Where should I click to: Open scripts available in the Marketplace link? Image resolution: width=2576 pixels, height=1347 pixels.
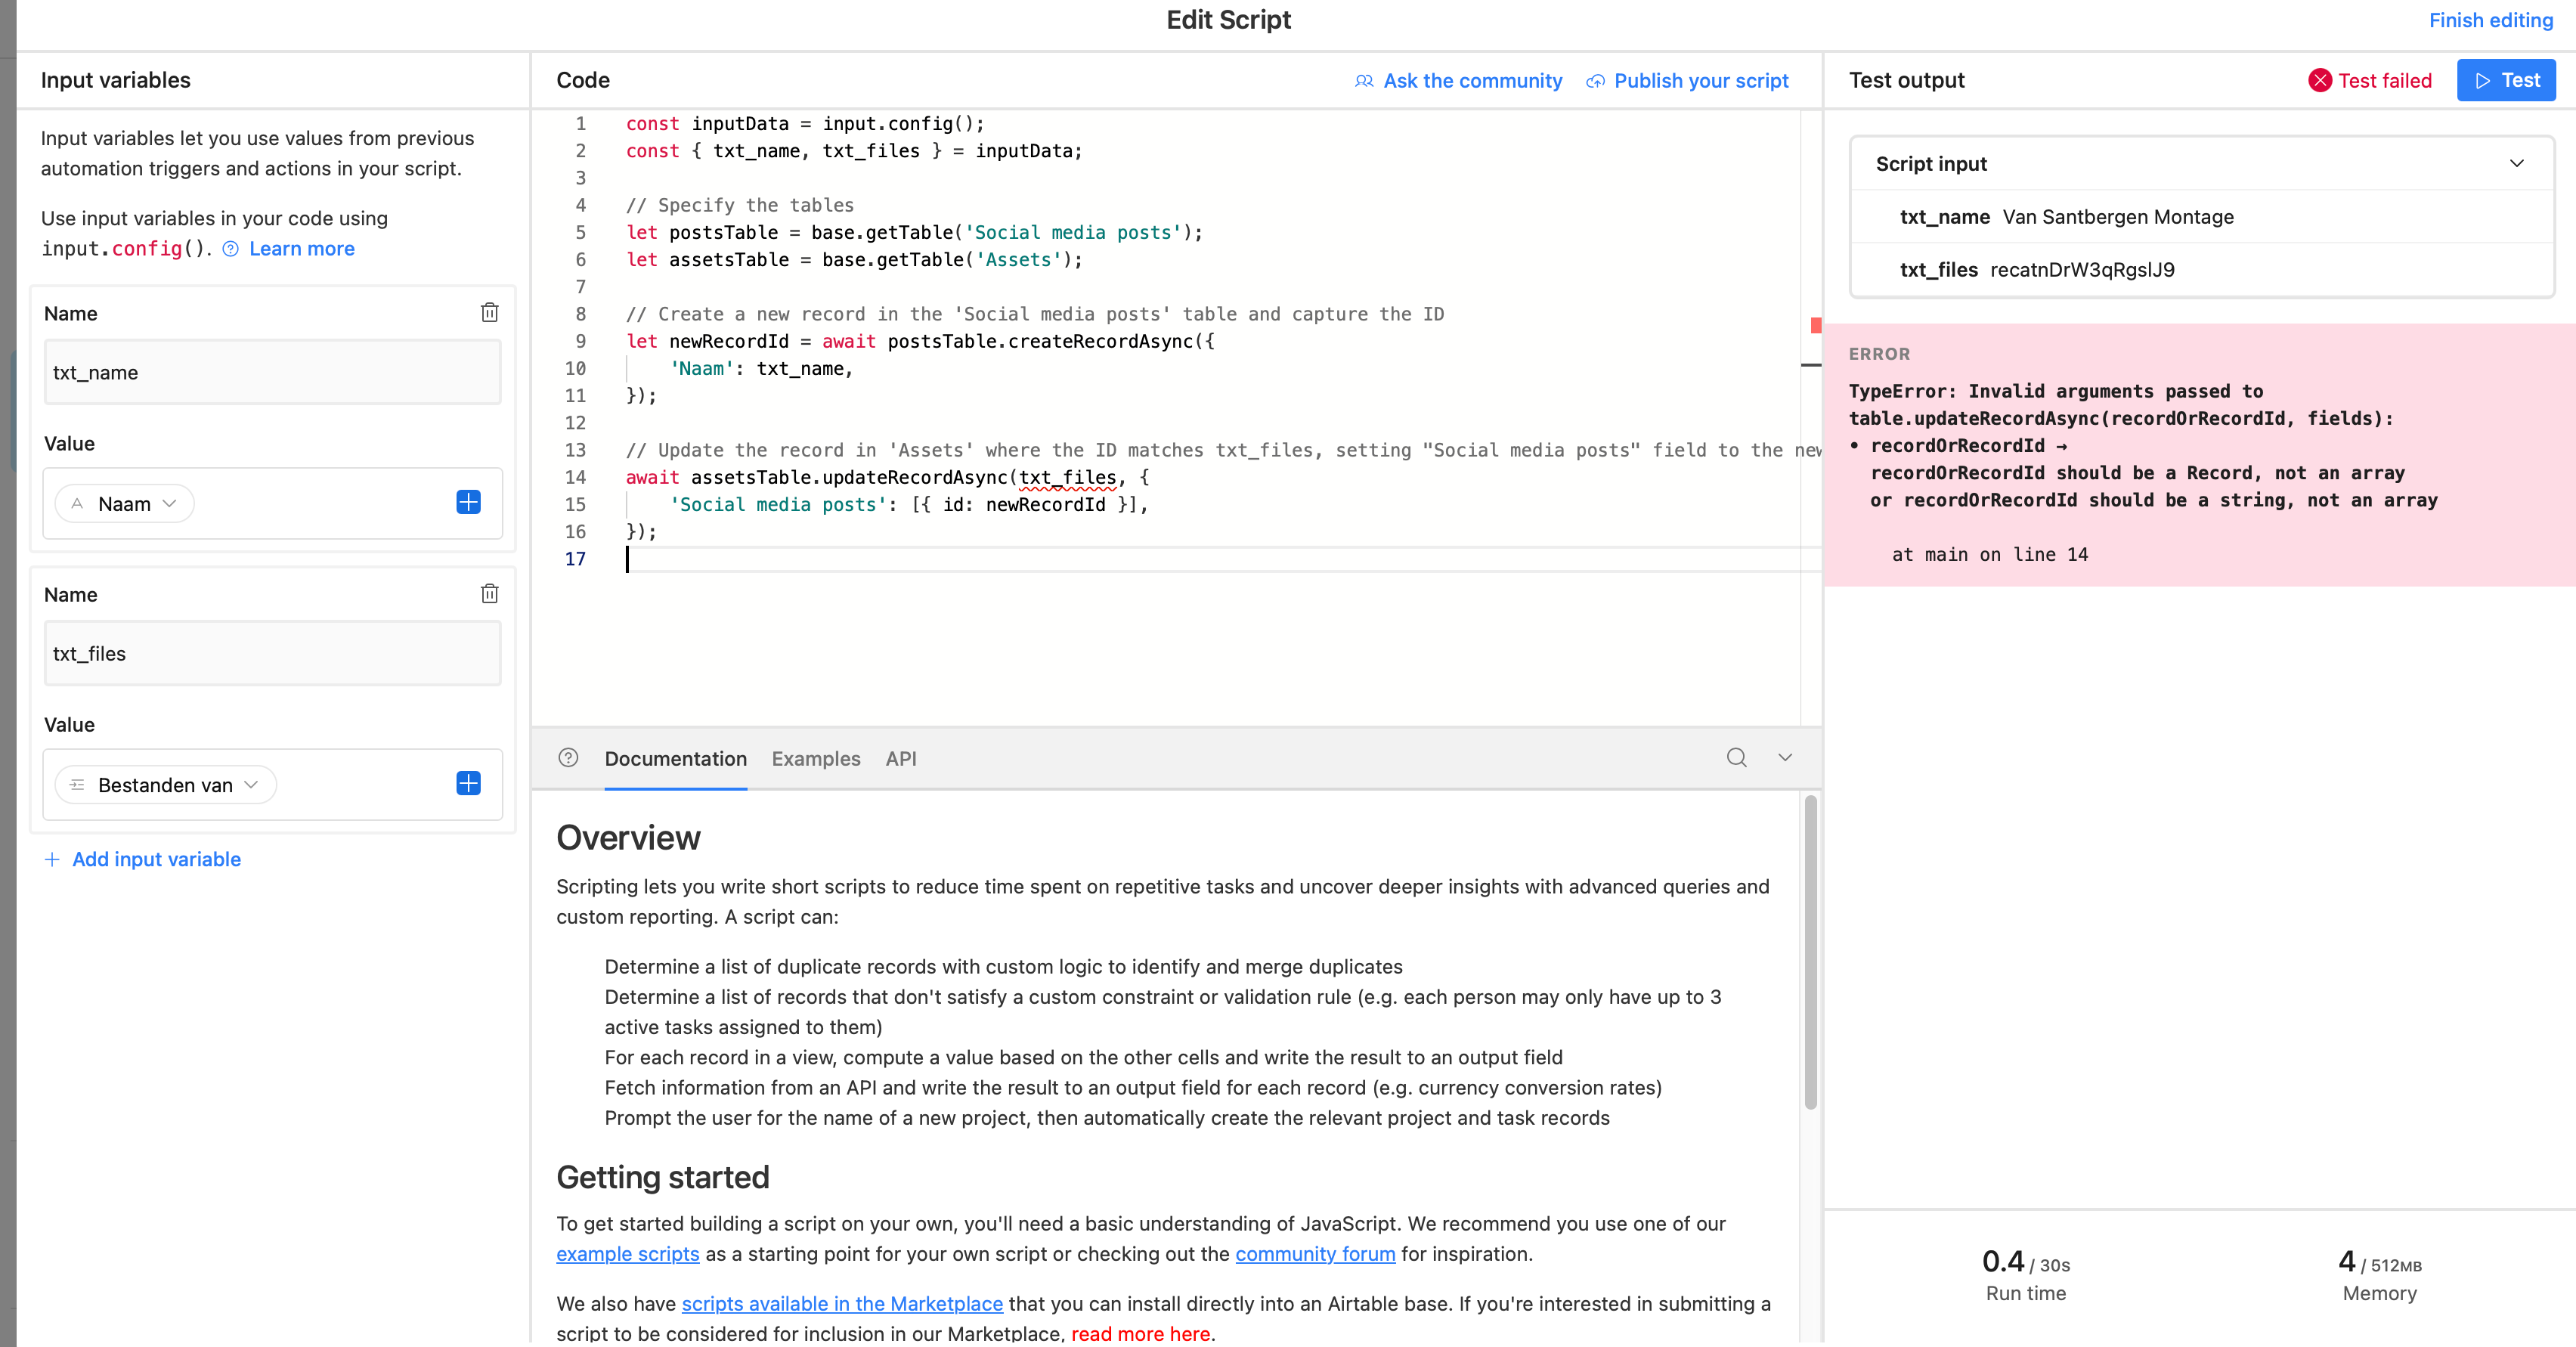pyautogui.click(x=842, y=1304)
